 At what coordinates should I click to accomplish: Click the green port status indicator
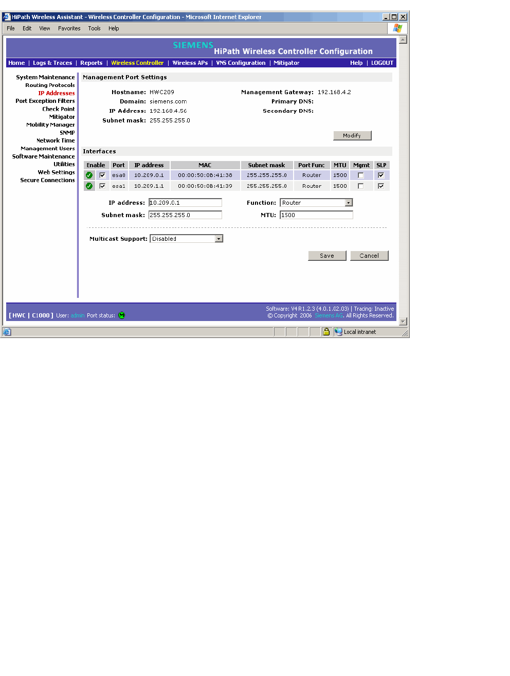point(122,316)
